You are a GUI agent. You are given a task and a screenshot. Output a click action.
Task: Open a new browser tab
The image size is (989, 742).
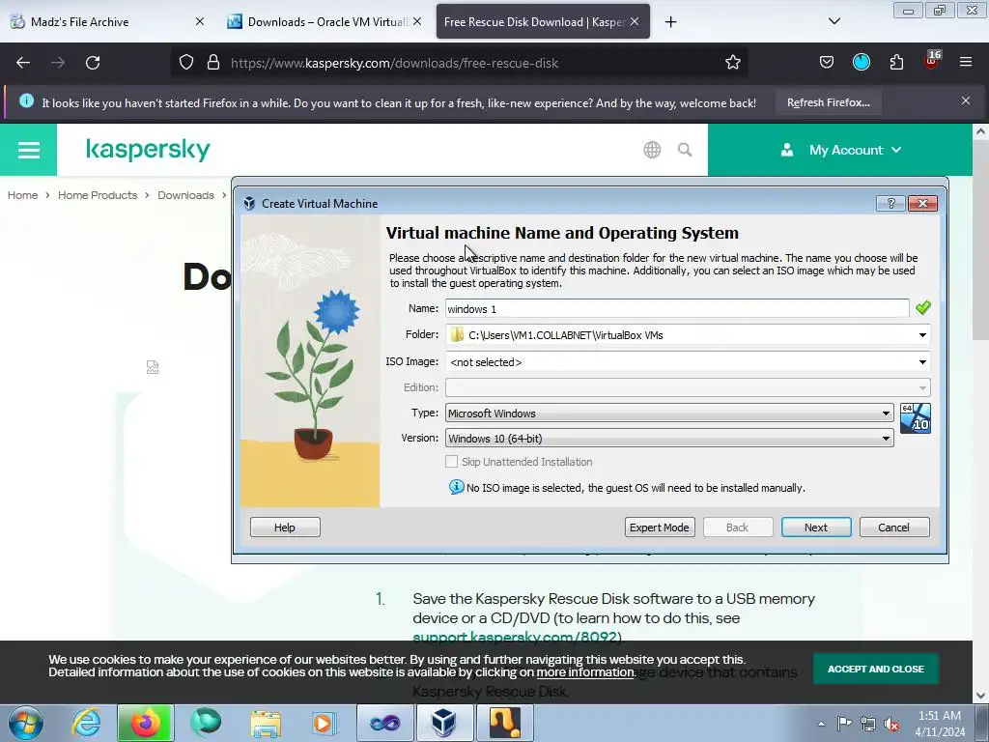670,22
